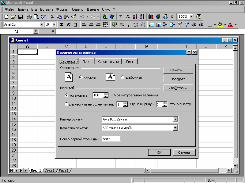
Task: Expand the Undo history arrow
Action: point(87,17)
